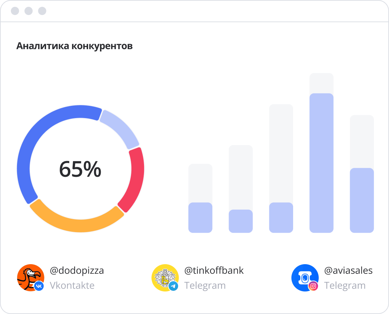389x314 pixels.
Task: Click the middle traffic-light window dot
Action: click(x=28, y=11)
